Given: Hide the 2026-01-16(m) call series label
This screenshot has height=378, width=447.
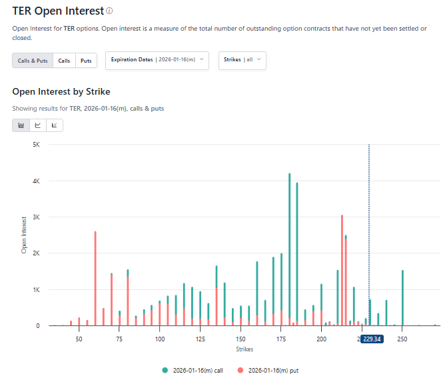Looking at the screenshot, I should (x=199, y=369).
